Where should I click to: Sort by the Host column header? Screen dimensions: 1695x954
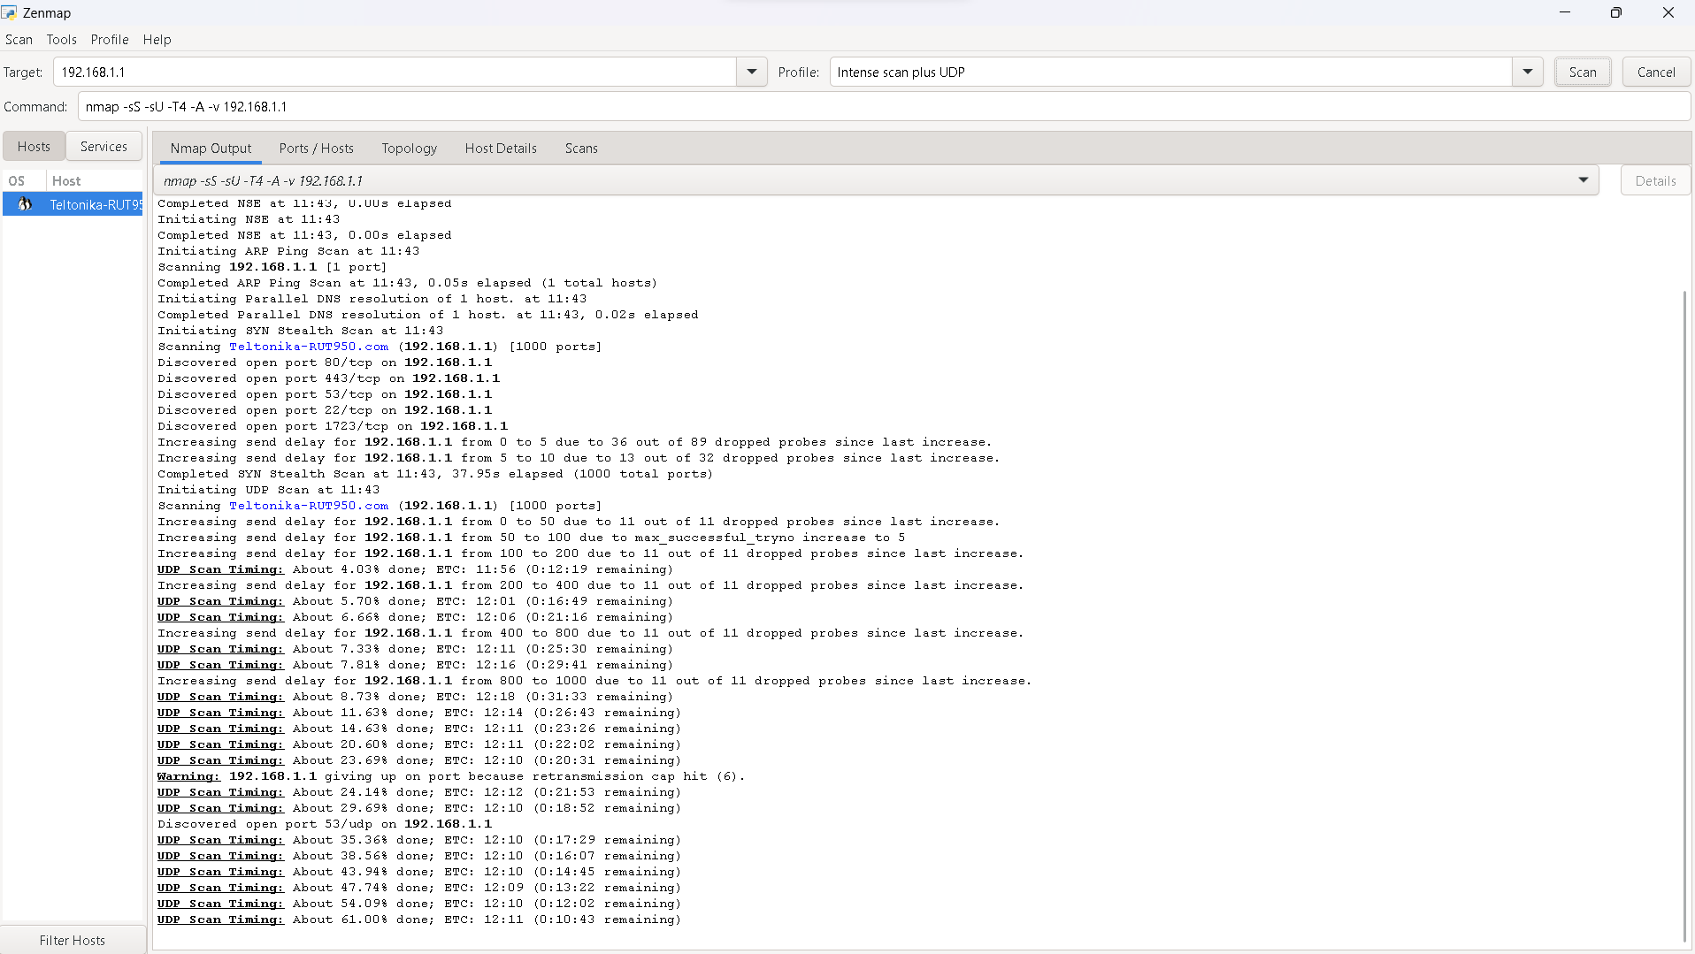point(95,180)
